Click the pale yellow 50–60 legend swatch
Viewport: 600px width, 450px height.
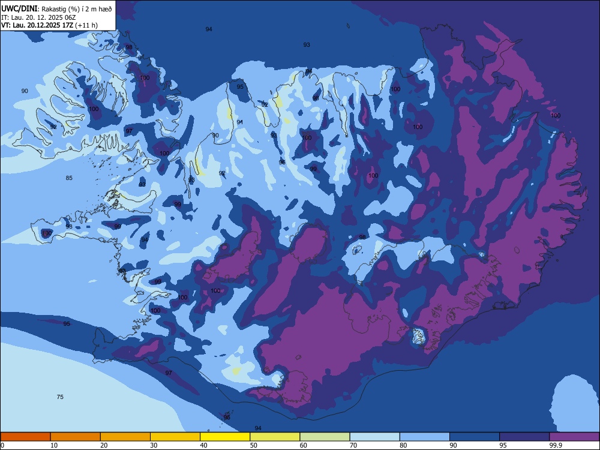[x=275, y=437]
